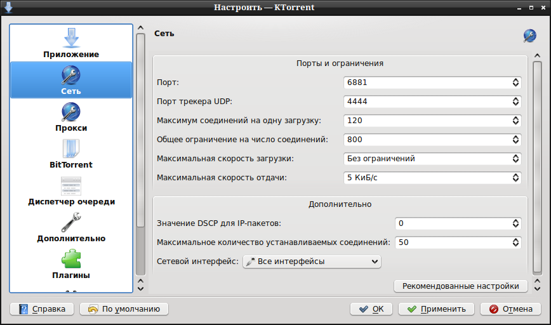Focus the DSCP value field showing 0
The height and width of the screenshot is (325, 551).
[x=458, y=223]
